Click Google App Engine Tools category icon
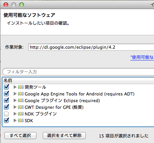Screen dimensions: 154x143 (21, 94)
